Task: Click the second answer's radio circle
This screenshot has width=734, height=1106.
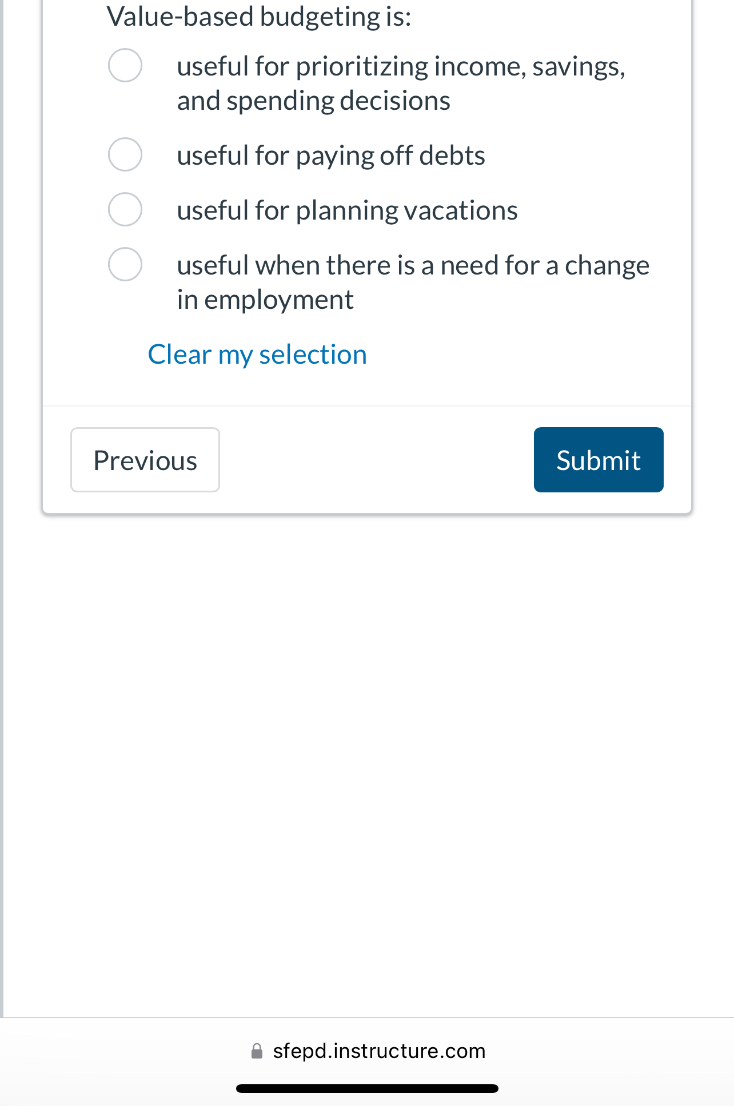Action: [x=125, y=154]
